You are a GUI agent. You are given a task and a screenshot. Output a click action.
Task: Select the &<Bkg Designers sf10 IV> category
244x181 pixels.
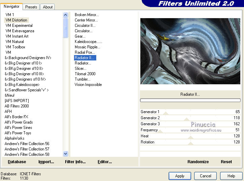click(x=25, y=79)
